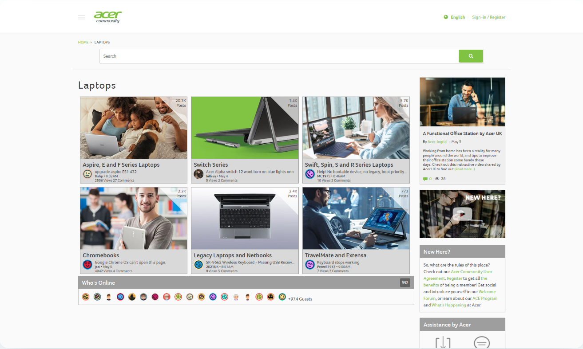Open the "upgrade aspire ES1 432" thread
Screen dimensions: 583x349
pos(115,172)
